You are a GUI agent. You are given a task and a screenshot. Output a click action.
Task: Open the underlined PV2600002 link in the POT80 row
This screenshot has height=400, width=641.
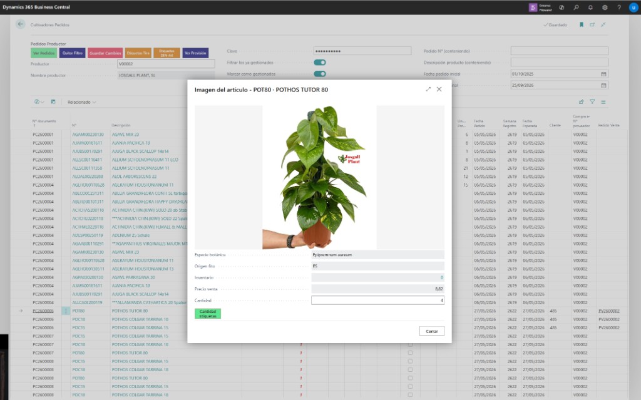608,311
